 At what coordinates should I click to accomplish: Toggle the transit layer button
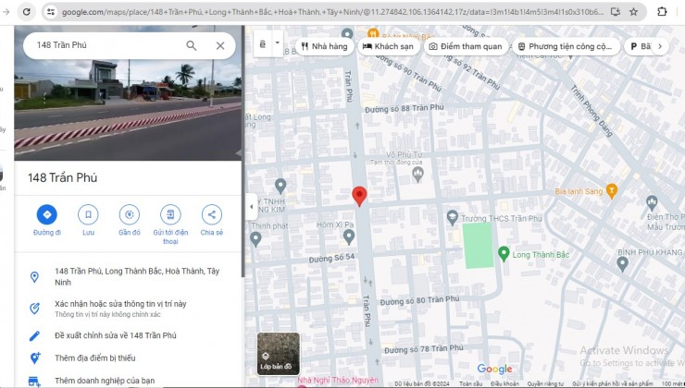click(x=263, y=44)
